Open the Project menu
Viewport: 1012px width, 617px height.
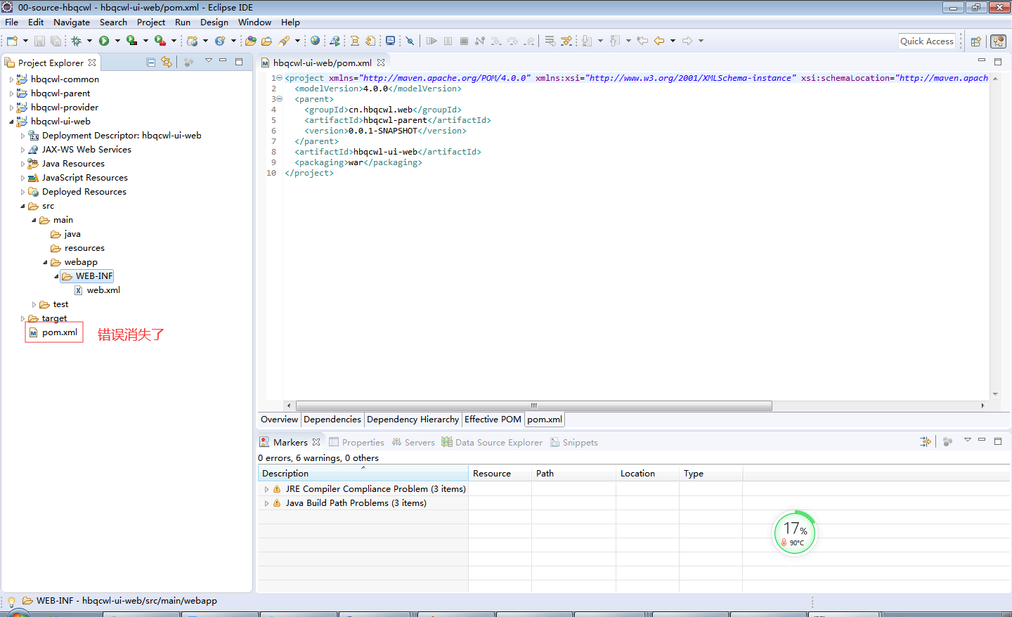click(x=151, y=22)
